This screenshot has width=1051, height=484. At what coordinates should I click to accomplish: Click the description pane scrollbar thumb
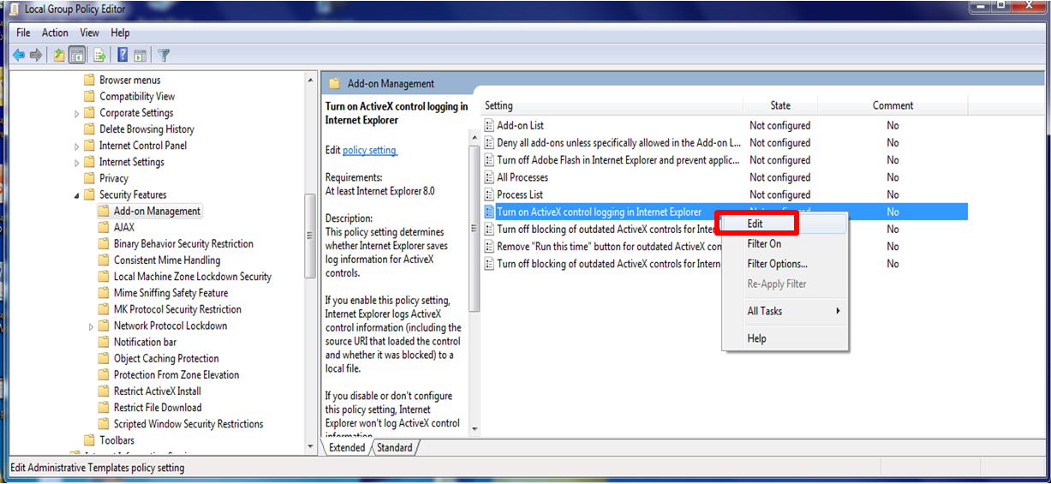(x=474, y=229)
